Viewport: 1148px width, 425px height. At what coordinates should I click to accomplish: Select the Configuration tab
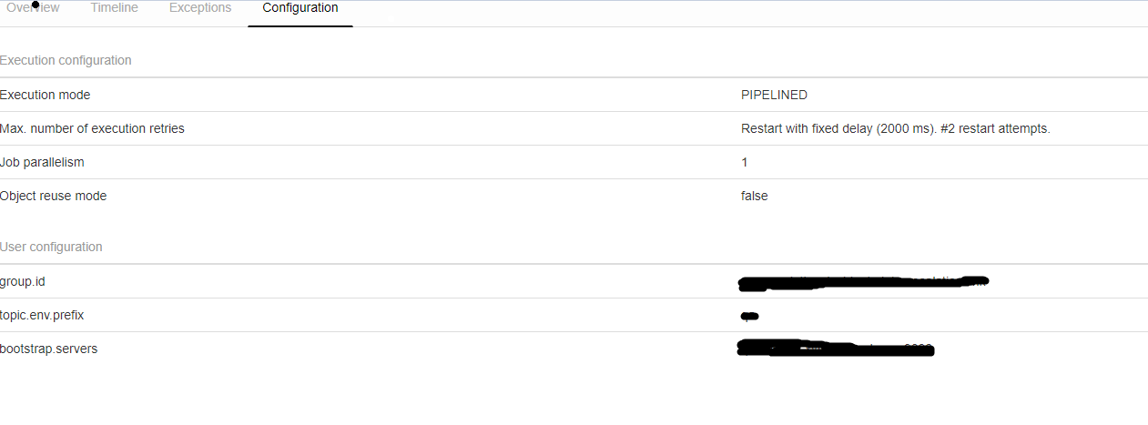pyautogui.click(x=300, y=8)
